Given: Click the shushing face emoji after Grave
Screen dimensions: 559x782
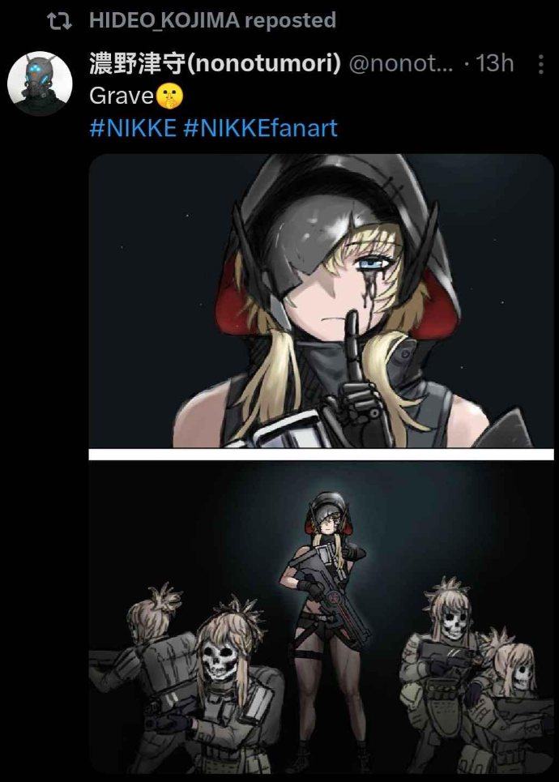Looking at the screenshot, I should pos(169,96).
